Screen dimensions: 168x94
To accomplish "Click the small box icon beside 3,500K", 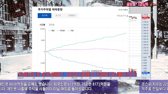I will point(149,57).
